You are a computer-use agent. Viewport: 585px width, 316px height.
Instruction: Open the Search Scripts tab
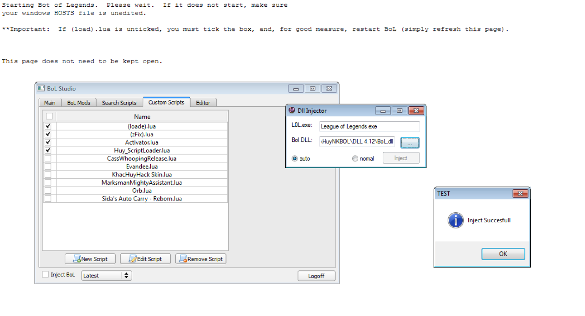[119, 103]
